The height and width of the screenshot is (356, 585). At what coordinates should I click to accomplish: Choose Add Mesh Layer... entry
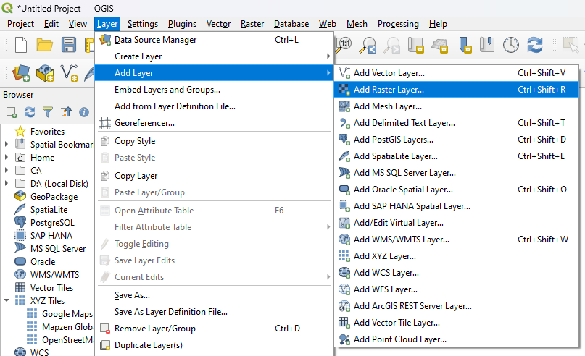tap(456, 106)
